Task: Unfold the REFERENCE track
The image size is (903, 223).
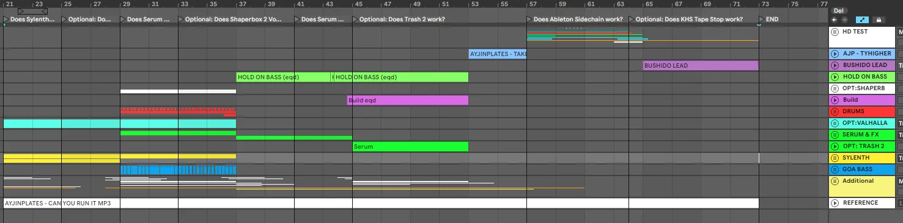Action: [x=835, y=203]
